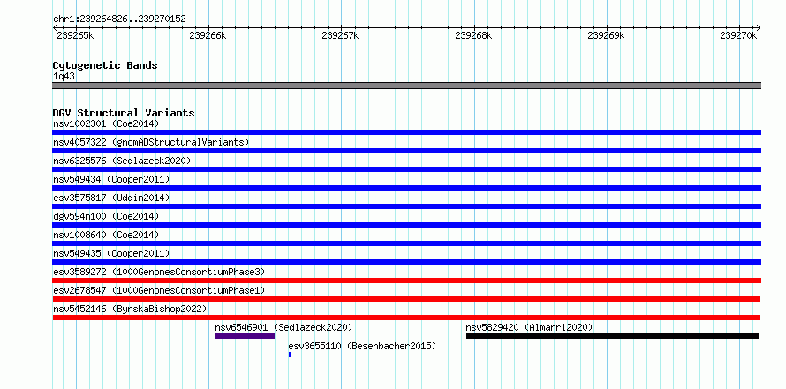Click the 239268k ruler position
The height and width of the screenshot is (389, 786).
473,35
